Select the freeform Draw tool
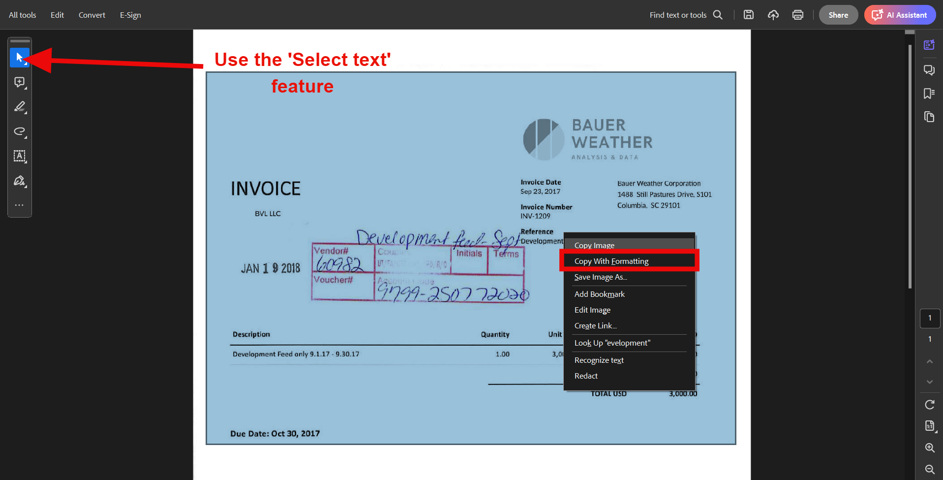This screenshot has width=943, height=480. (x=20, y=131)
